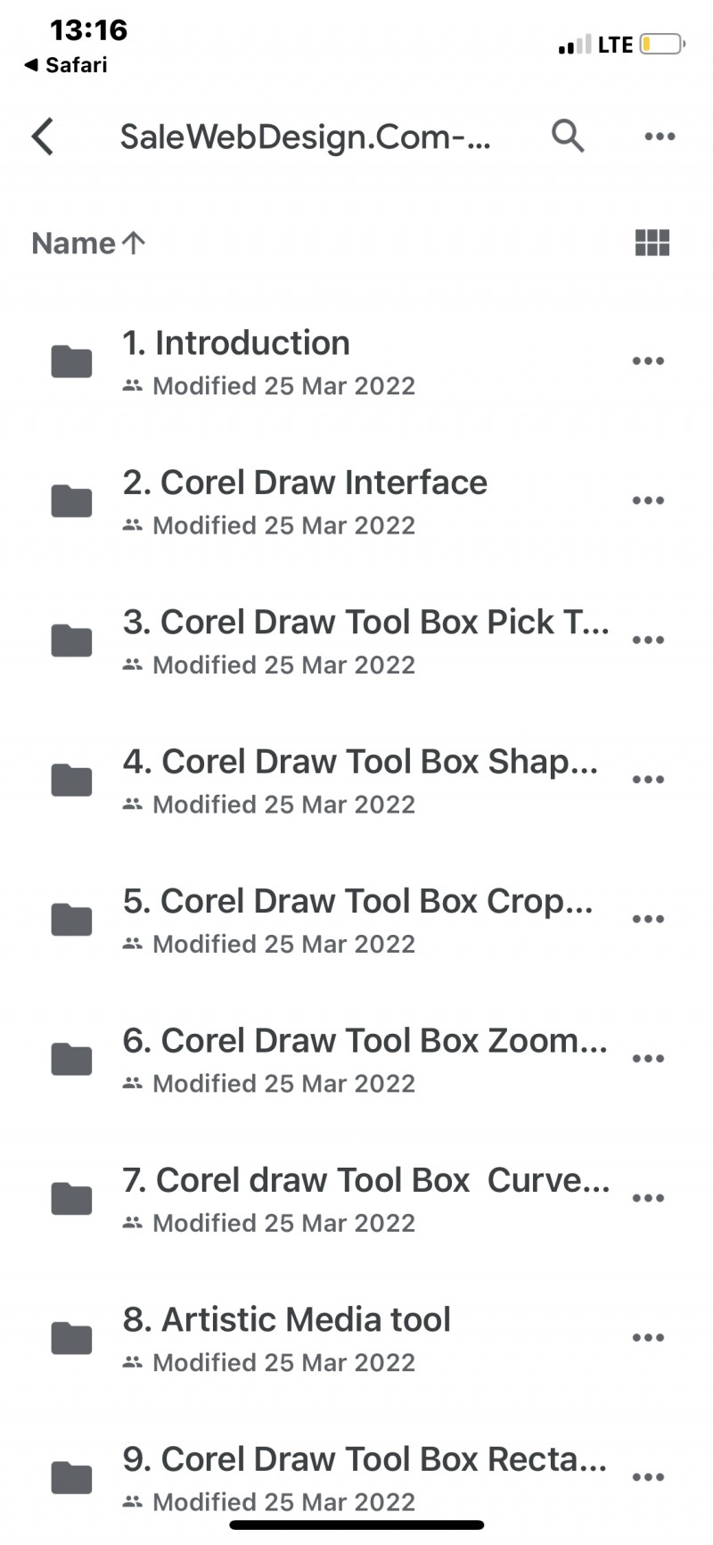
Task: Return to Safari via status bar link
Action: tap(66, 65)
